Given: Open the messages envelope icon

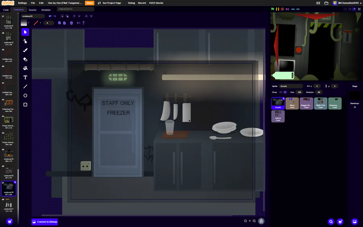Looking at the screenshot, I should coord(318,3).
